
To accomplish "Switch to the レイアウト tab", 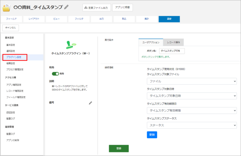I will 34,19.
